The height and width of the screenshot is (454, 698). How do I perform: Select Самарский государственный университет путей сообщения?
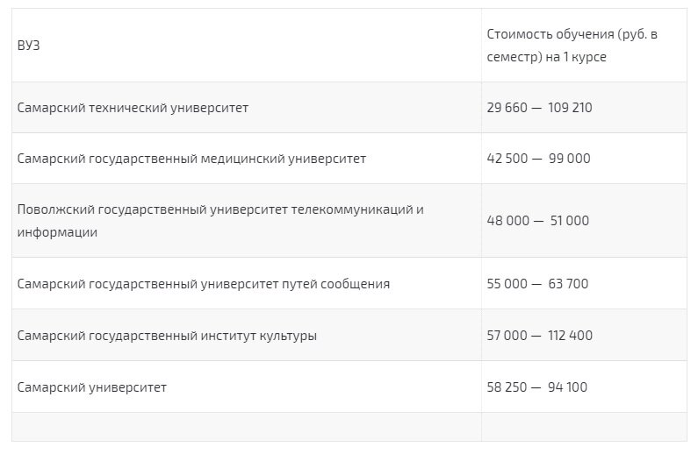[203, 284]
